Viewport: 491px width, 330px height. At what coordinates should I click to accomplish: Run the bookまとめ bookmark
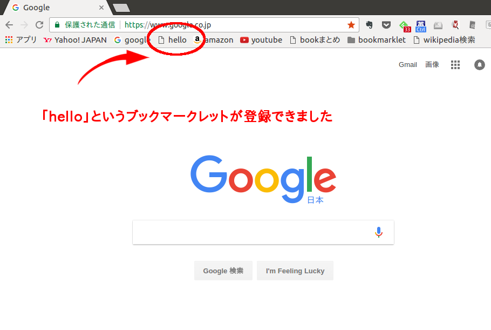[x=315, y=40]
